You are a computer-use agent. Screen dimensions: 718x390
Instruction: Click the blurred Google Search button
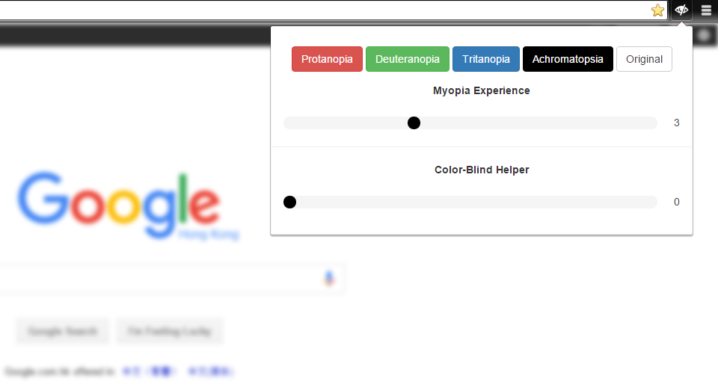pos(63,331)
